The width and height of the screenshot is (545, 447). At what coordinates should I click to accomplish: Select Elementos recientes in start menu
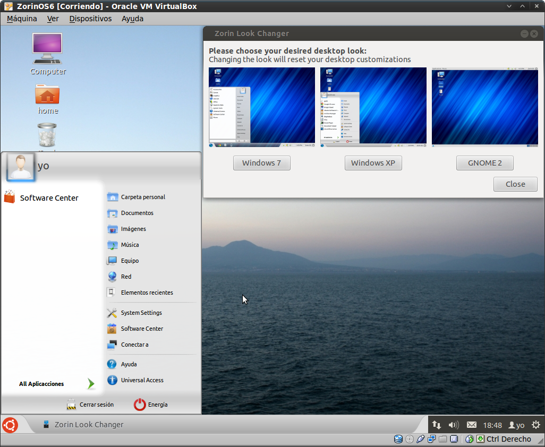tap(147, 293)
